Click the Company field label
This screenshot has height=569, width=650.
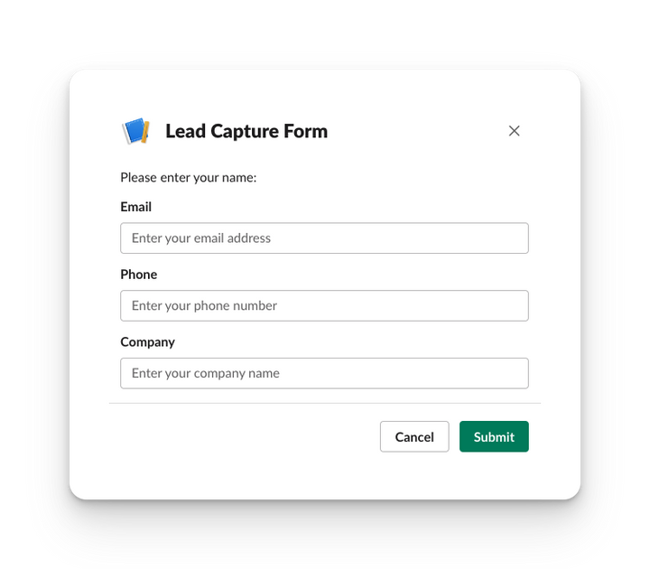click(148, 342)
